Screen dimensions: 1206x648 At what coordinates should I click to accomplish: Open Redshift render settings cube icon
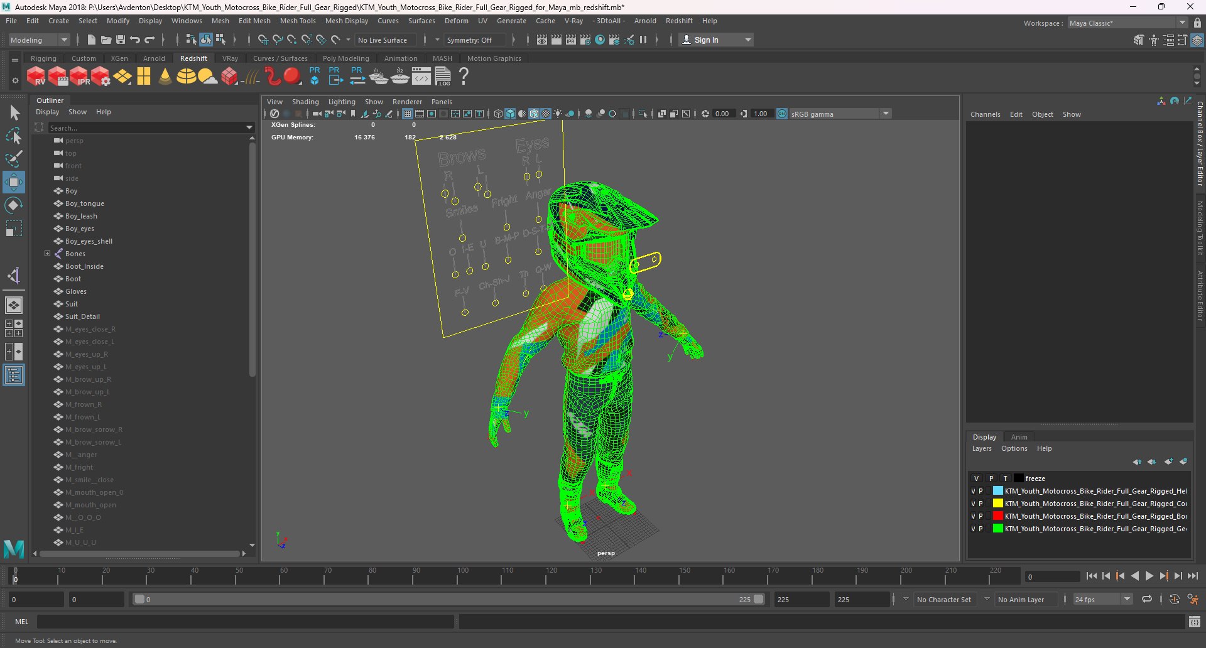pyautogui.click(x=101, y=77)
